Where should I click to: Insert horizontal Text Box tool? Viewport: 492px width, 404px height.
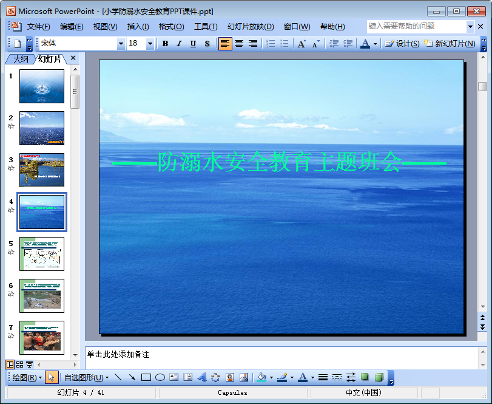click(174, 377)
